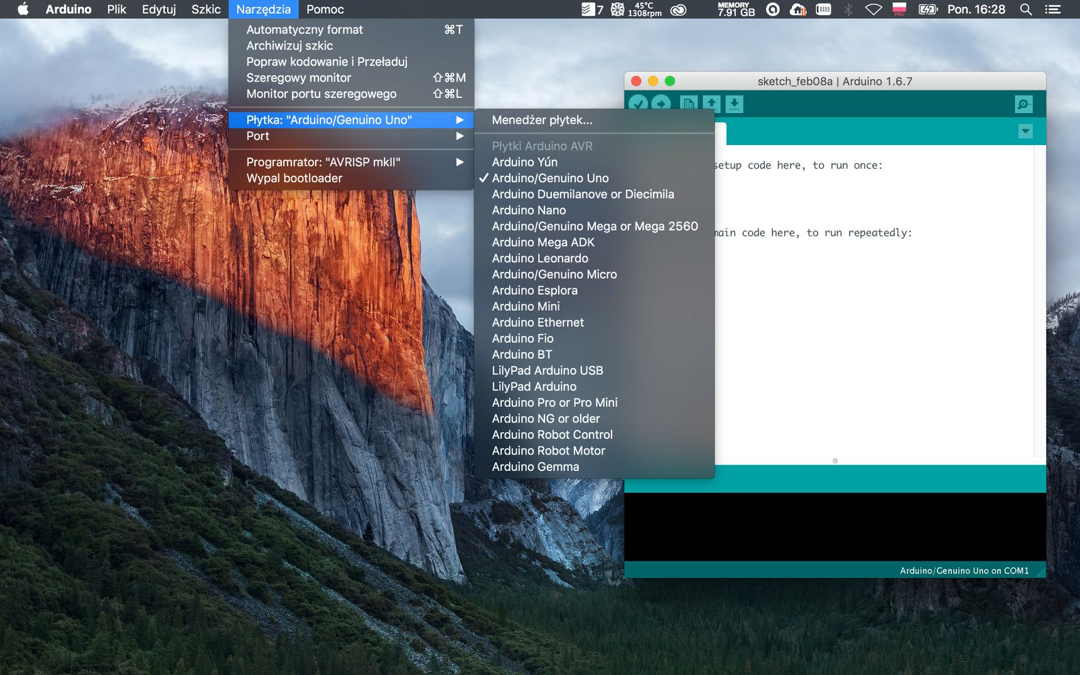Click the Pon. 16:28 clock
Viewport: 1080px width, 675px height.
pyautogui.click(x=976, y=9)
